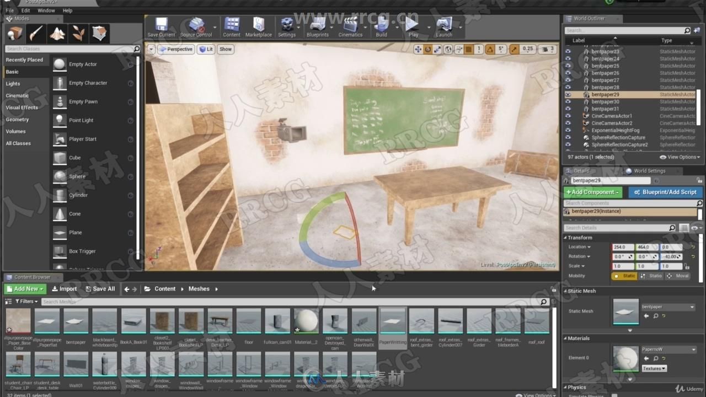The image size is (706, 397).
Task: Open the Add Component dropdown
Action: click(x=593, y=192)
